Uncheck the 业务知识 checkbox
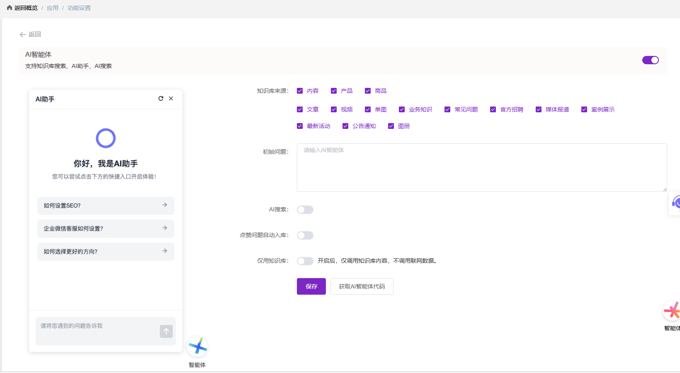 click(402, 109)
